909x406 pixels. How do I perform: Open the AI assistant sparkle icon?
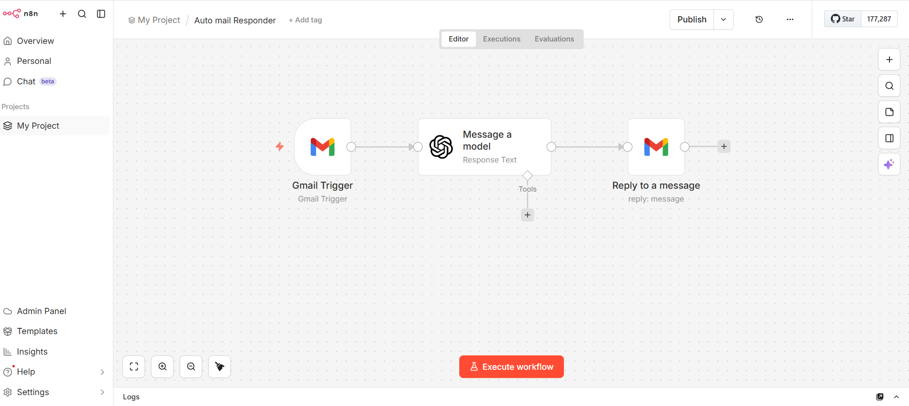click(x=889, y=164)
